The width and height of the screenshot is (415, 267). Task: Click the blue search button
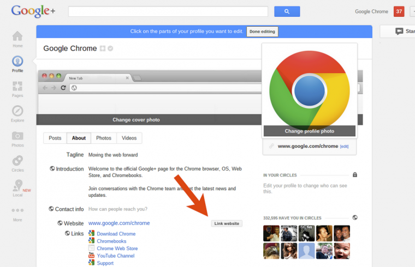[x=287, y=11]
